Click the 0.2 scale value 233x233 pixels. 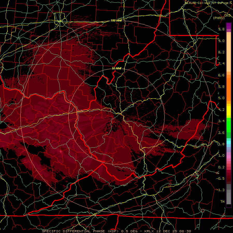click(221, 167)
